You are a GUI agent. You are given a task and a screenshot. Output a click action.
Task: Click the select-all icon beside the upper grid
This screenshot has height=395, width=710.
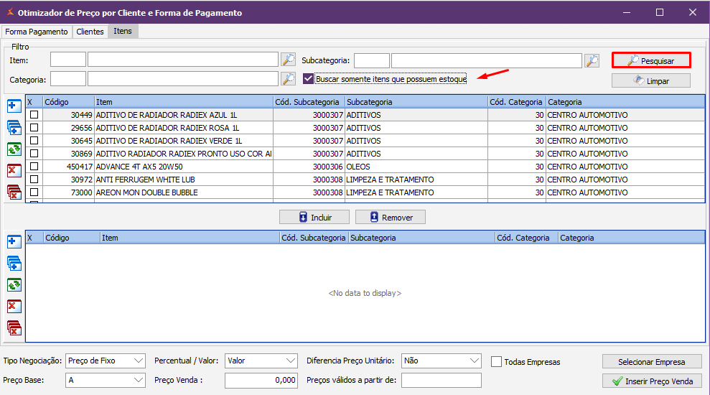click(x=14, y=127)
